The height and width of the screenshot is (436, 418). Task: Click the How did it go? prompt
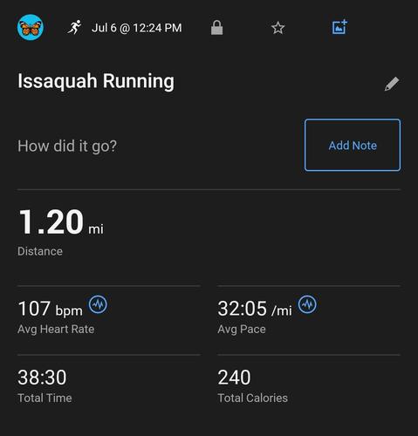coord(67,146)
